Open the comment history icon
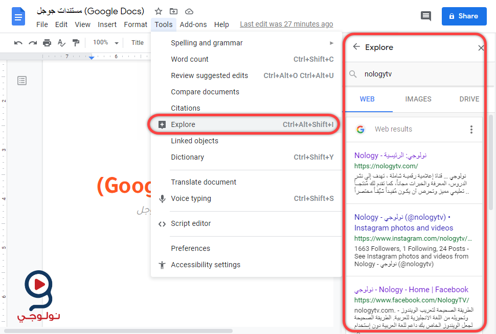Screen dimensions: 496x334 click(x=426, y=16)
